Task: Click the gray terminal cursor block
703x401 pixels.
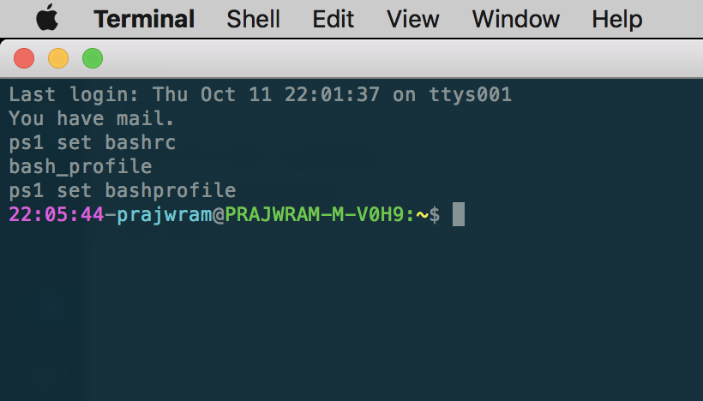Action: (459, 214)
